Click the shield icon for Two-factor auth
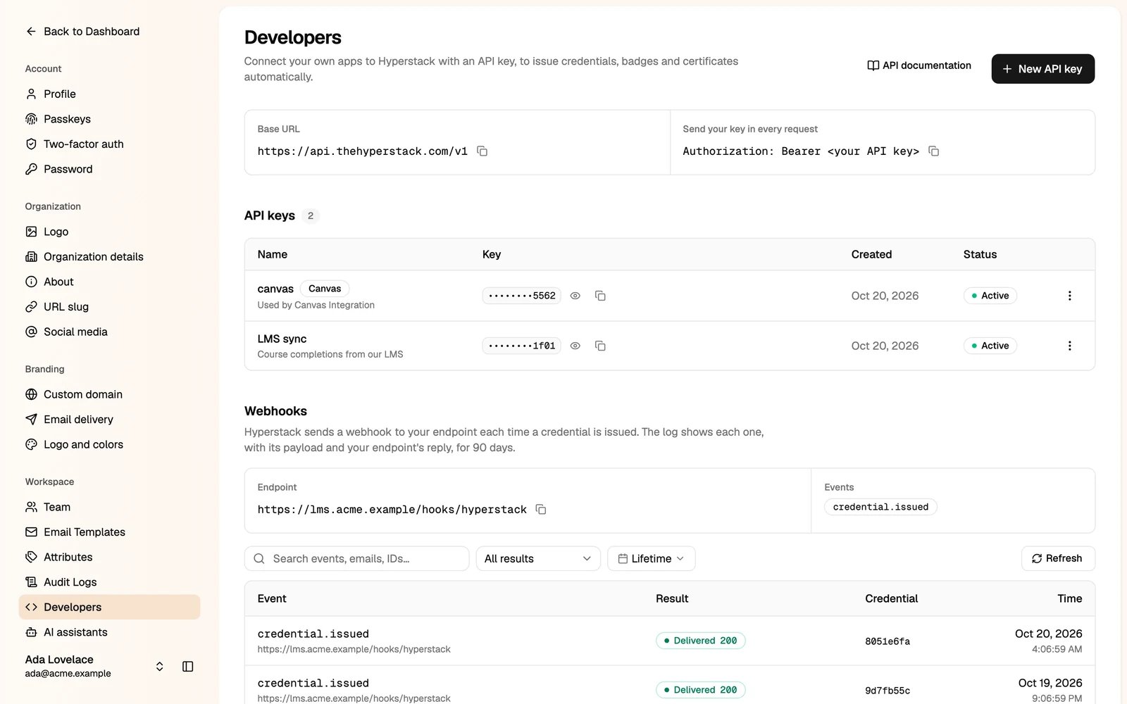This screenshot has width=1127, height=704. pyautogui.click(x=31, y=144)
